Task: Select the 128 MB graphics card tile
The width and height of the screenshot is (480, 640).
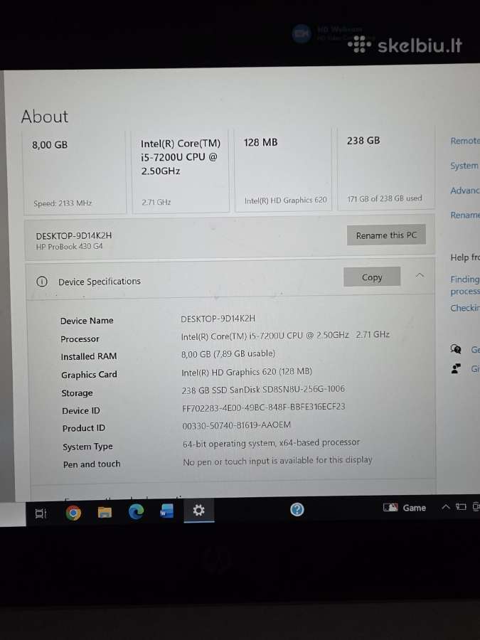Action: 283,171
